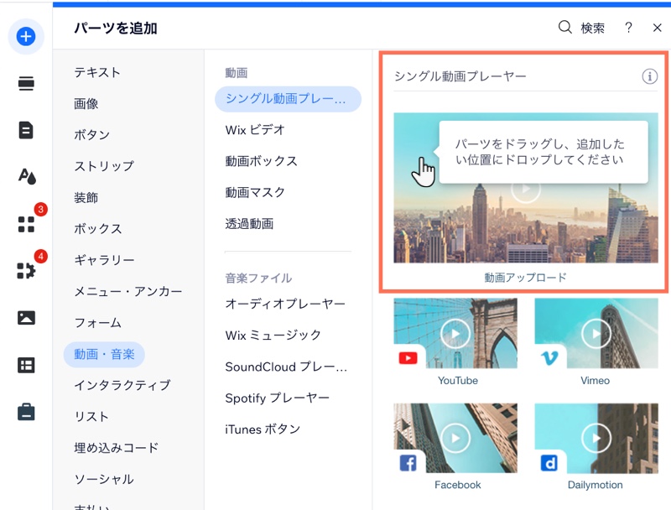
Task: Select the YouTube video thumbnail
Action: coord(456,333)
